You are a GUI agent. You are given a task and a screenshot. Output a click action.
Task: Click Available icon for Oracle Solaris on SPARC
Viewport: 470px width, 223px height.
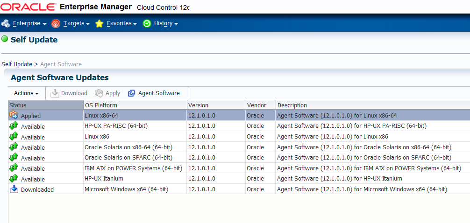[x=14, y=157]
